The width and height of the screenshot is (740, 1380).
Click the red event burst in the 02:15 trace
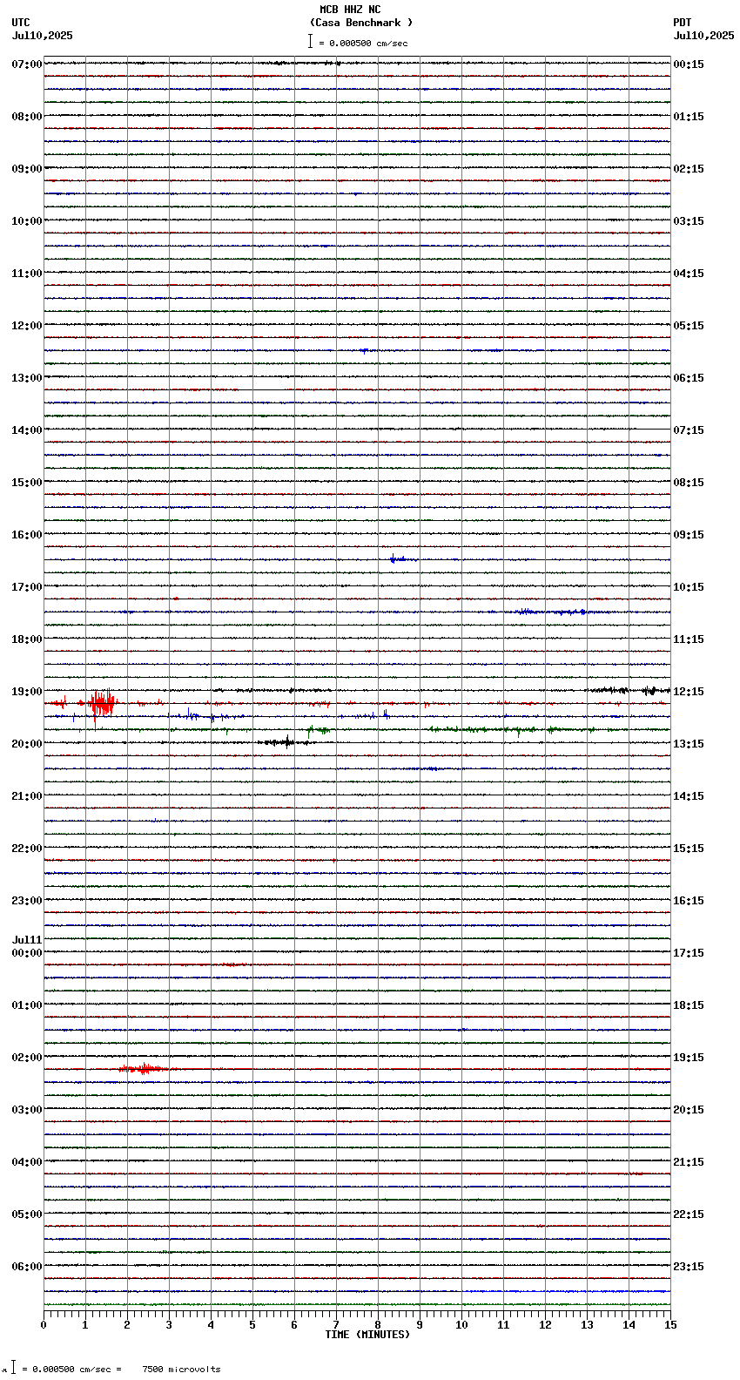[x=144, y=1069]
